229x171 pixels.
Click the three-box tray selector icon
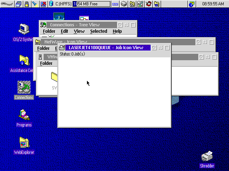click(115, 4)
